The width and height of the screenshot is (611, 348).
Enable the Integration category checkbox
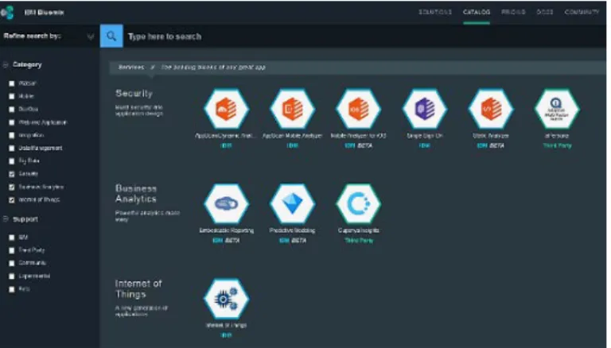(x=12, y=135)
